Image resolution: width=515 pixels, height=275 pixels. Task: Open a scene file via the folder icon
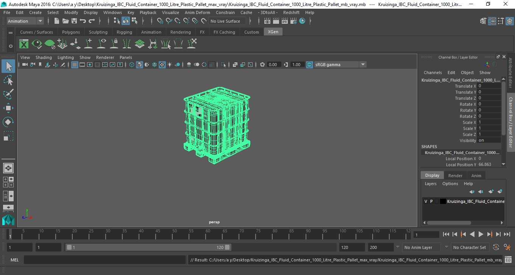click(66, 21)
